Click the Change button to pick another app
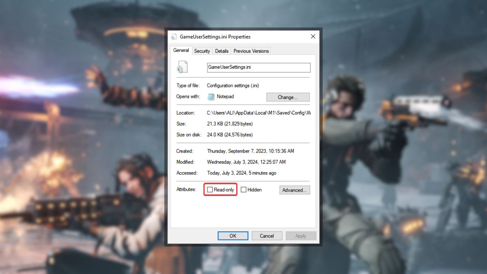 click(x=288, y=97)
